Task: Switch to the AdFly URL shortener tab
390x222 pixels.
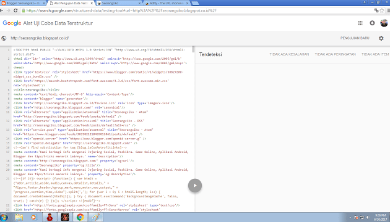Action: tap(166, 3)
